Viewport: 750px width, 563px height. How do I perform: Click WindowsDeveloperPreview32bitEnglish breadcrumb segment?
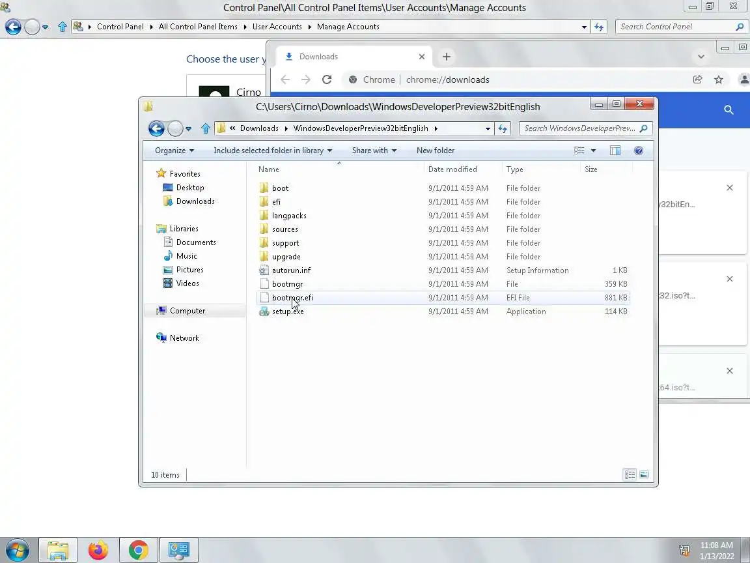pyautogui.click(x=361, y=128)
